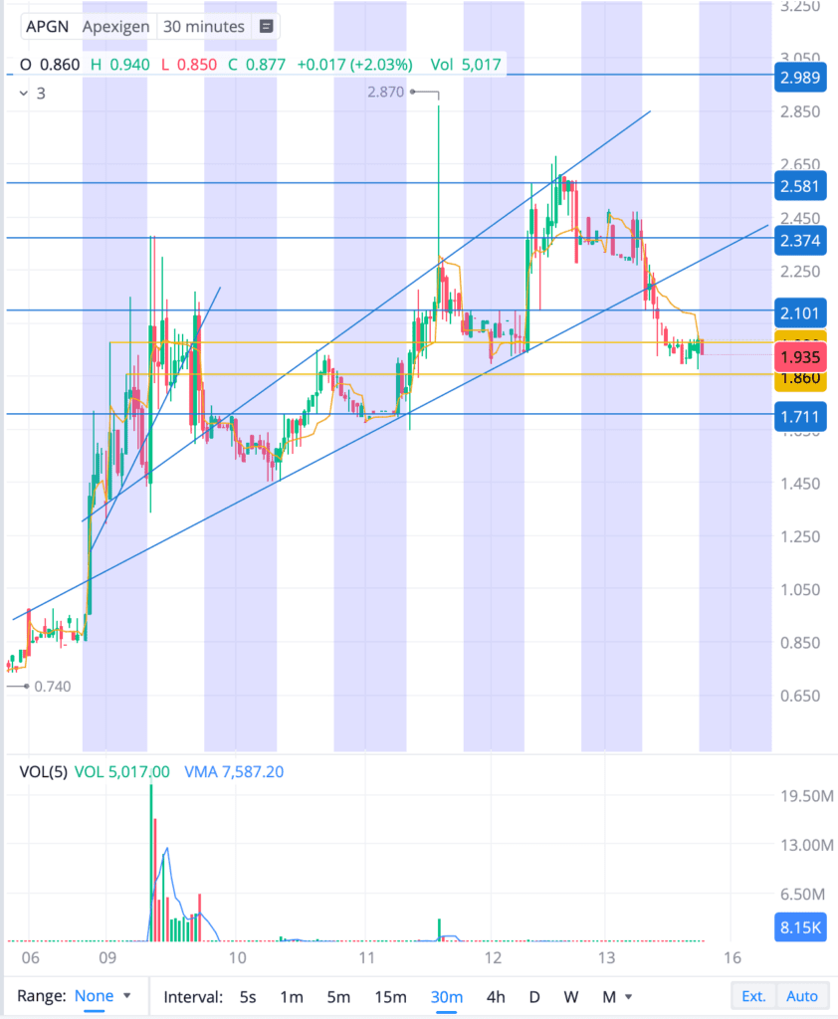838x1019 pixels.
Task: Switch to Daily (D) interval
Action: point(534,996)
